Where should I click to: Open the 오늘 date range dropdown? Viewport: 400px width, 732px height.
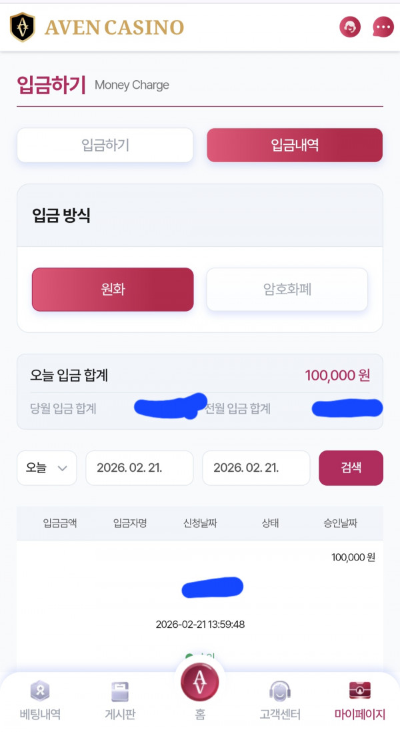[x=47, y=468]
